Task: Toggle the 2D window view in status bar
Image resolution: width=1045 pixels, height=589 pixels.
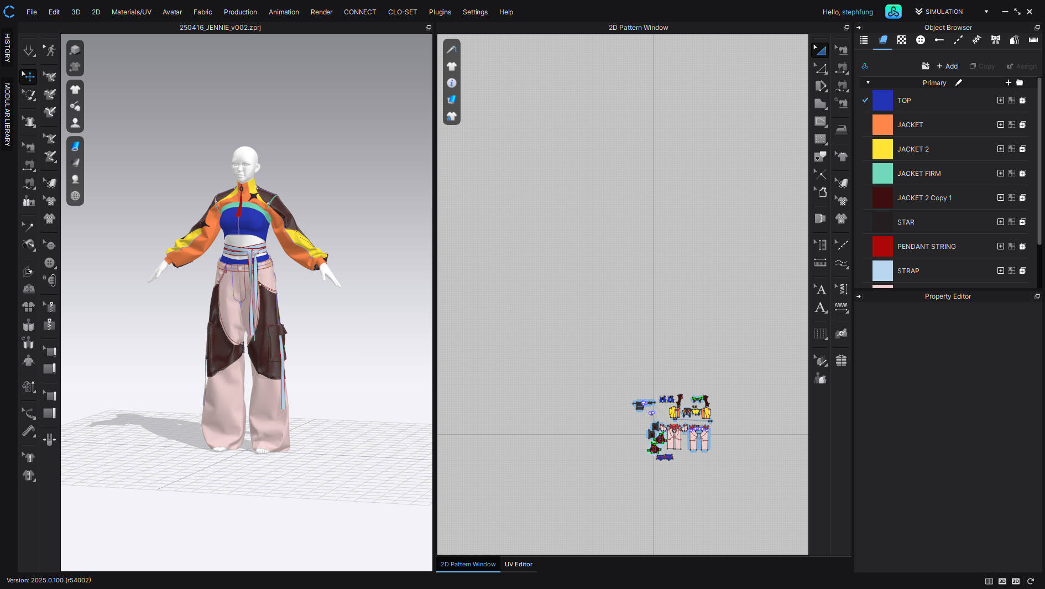Action: tap(1016, 581)
